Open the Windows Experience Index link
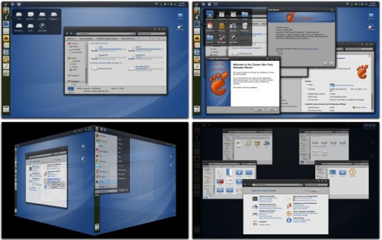The image size is (382, 240). pyautogui.click(x=344, y=85)
